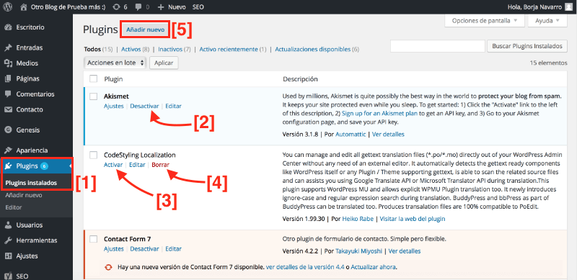Click the home icon beside the site name
The width and height of the screenshot is (577, 280).
click(x=24, y=6)
